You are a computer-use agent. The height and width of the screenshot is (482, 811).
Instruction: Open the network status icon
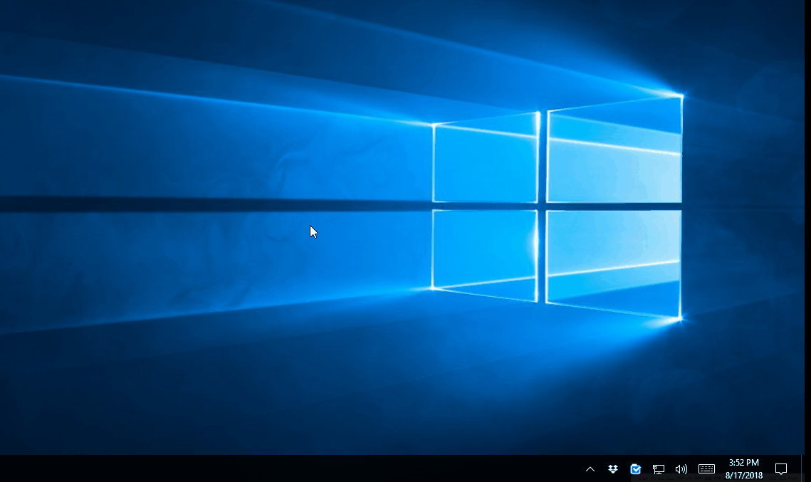click(659, 469)
